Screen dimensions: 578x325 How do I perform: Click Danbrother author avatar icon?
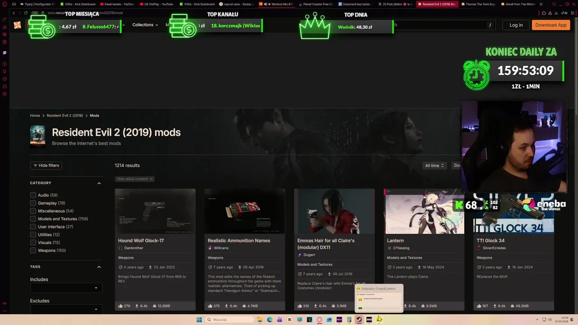[121, 248]
